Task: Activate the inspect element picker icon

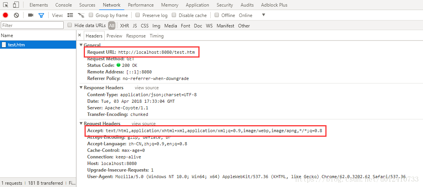Action: tap(6, 5)
